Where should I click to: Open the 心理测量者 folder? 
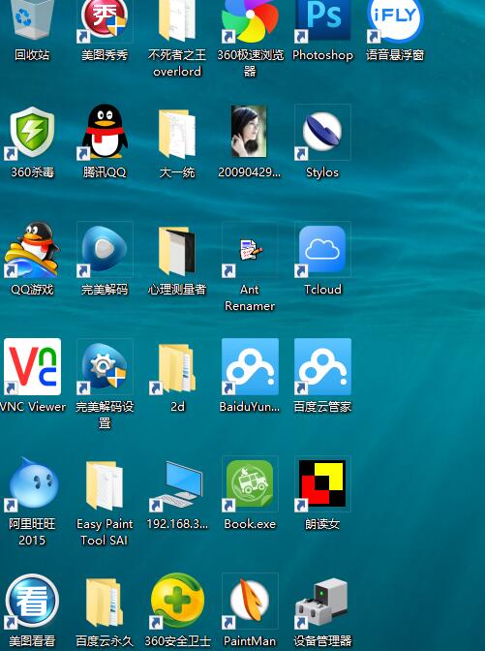(x=177, y=251)
